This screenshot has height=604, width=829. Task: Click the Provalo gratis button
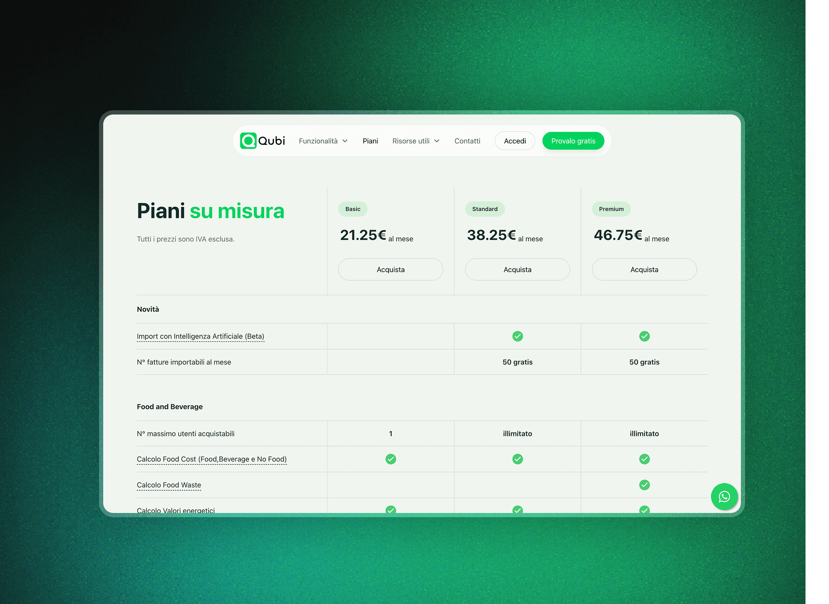pos(573,141)
